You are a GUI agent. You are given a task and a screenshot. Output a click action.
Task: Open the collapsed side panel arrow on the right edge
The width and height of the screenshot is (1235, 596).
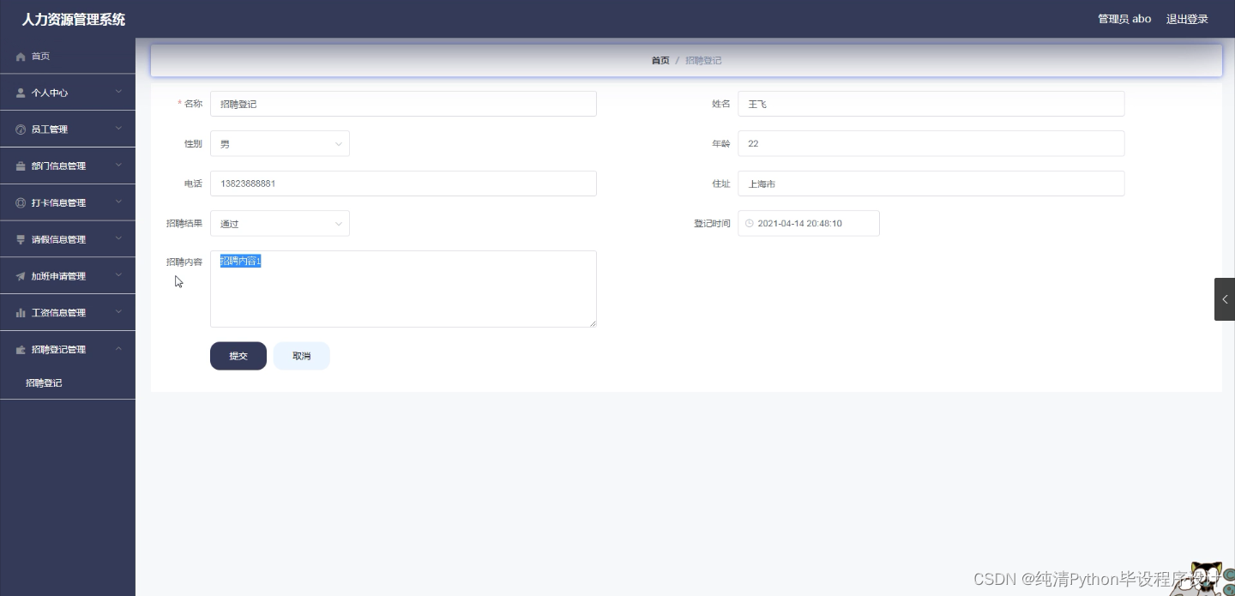tap(1225, 299)
